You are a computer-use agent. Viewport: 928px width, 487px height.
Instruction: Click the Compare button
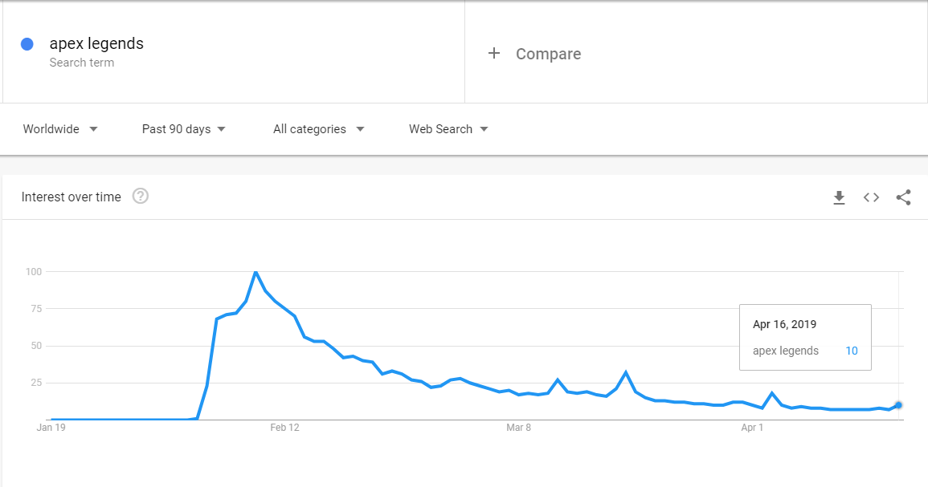pos(548,54)
